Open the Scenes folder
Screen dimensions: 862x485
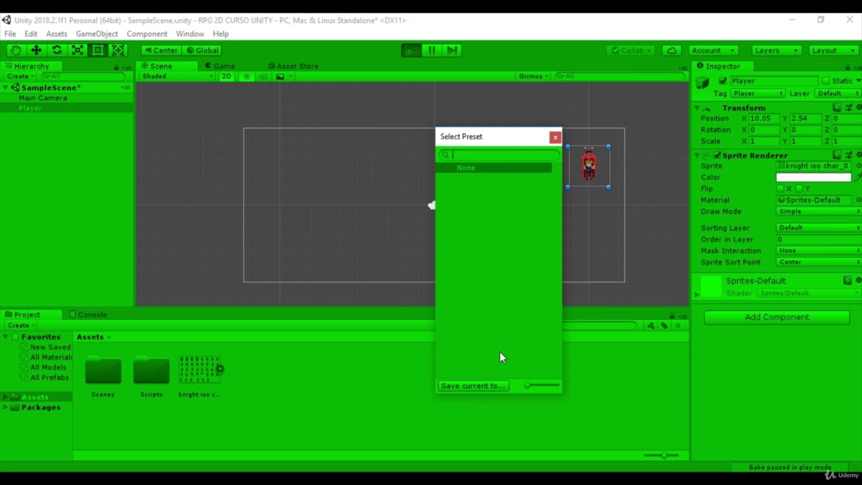point(103,370)
